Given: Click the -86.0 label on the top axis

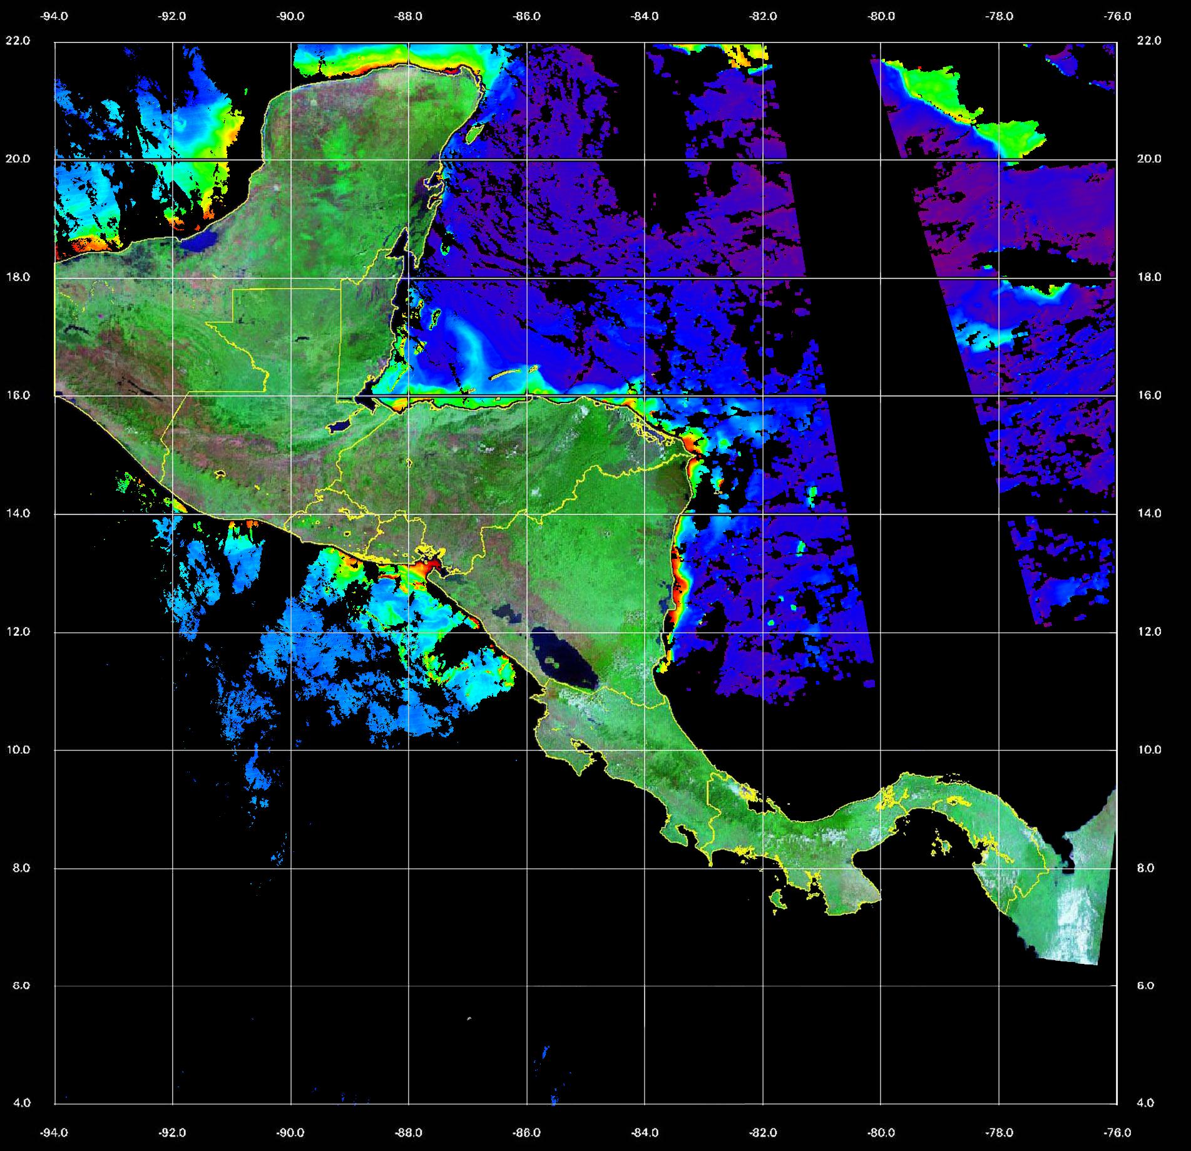Looking at the screenshot, I should (526, 17).
